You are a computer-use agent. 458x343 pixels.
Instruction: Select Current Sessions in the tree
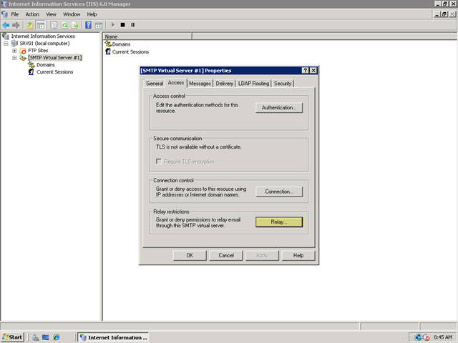coord(55,72)
